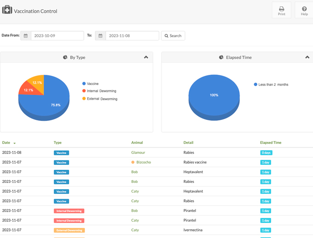
Task: Click the Date From field 2023-10-09
Action: coord(57,35)
